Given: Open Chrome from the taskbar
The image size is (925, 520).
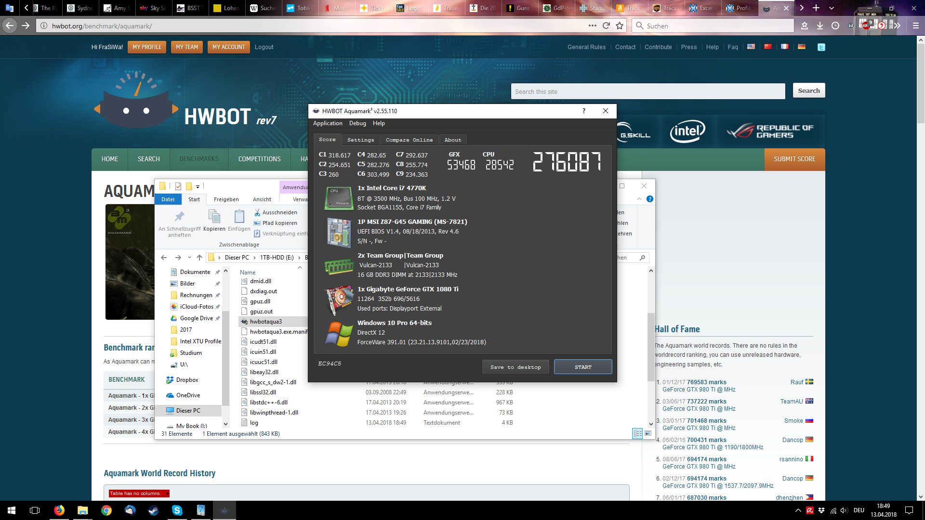Looking at the screenshot, I should [x=106, y=510].
